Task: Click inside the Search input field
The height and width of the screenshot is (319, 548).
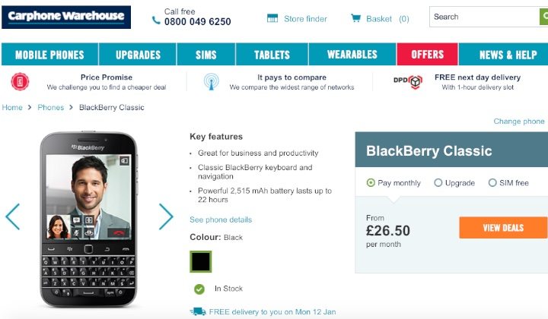Action: (x=484, y=17)
